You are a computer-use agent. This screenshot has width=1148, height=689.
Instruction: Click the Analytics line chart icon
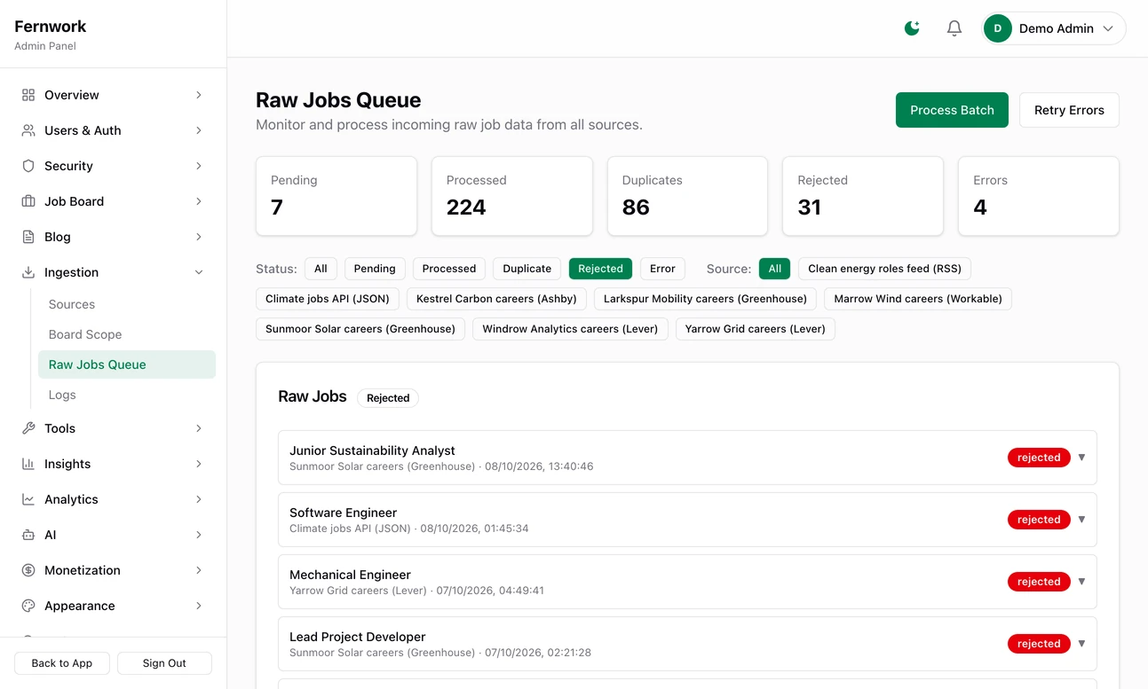click(x=28, y=499)
